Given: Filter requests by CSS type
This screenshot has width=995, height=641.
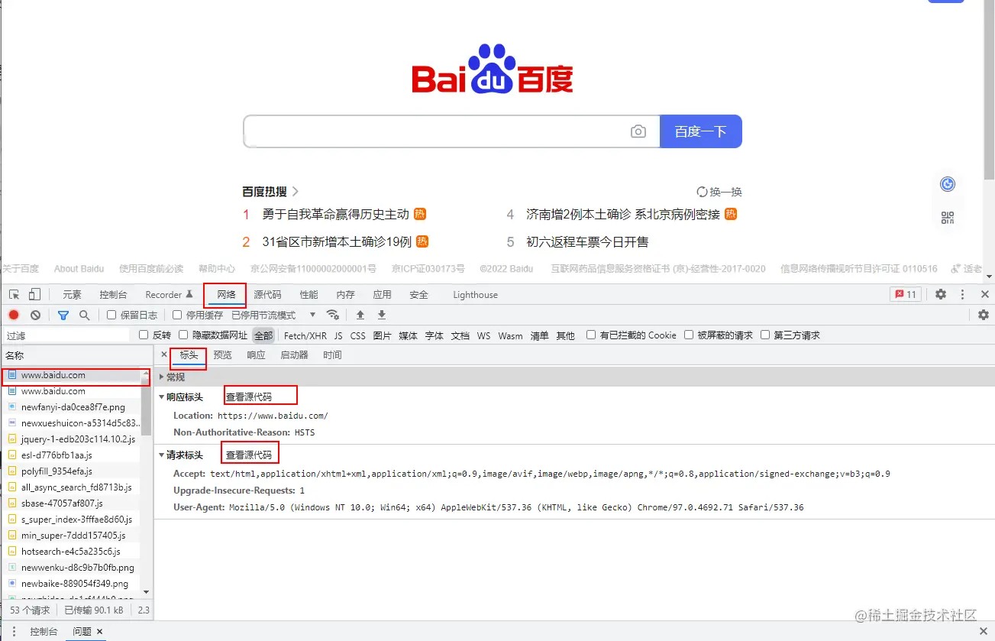Looking at the screenshot, I should coord(357,335).
